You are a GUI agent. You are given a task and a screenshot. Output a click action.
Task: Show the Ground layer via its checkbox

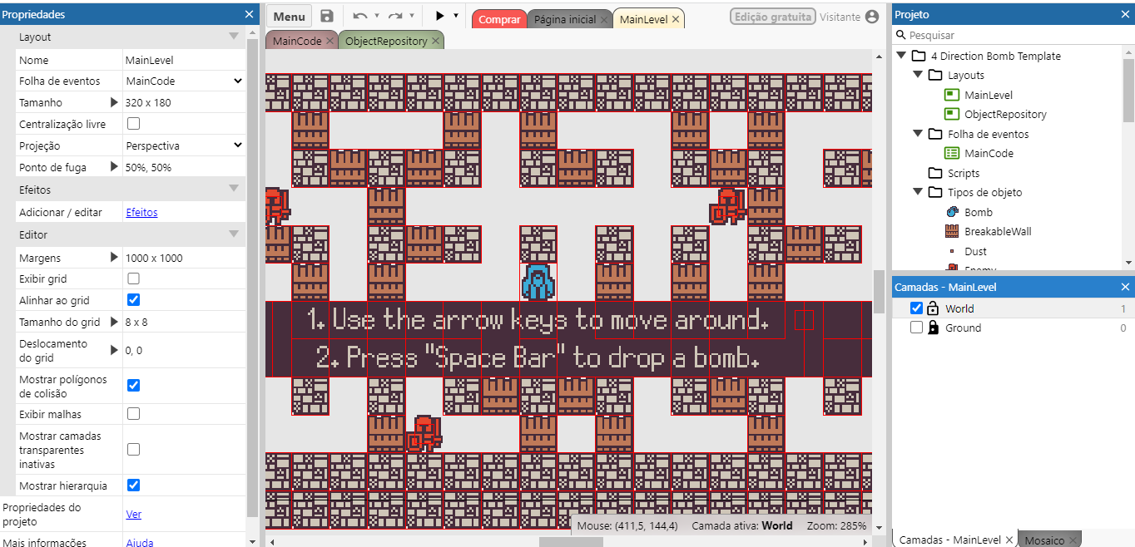(916, 328)
